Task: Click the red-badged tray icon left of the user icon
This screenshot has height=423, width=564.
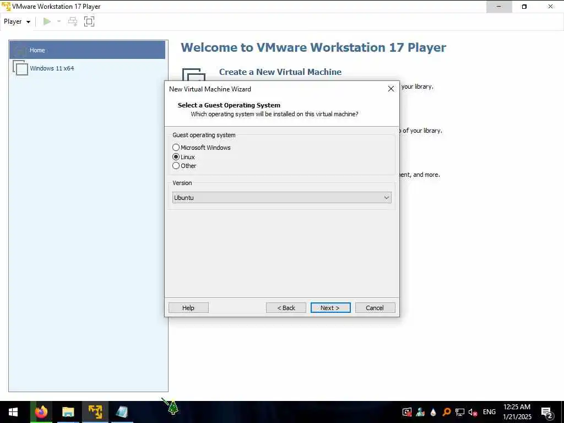Action: [x=407, y=412]
